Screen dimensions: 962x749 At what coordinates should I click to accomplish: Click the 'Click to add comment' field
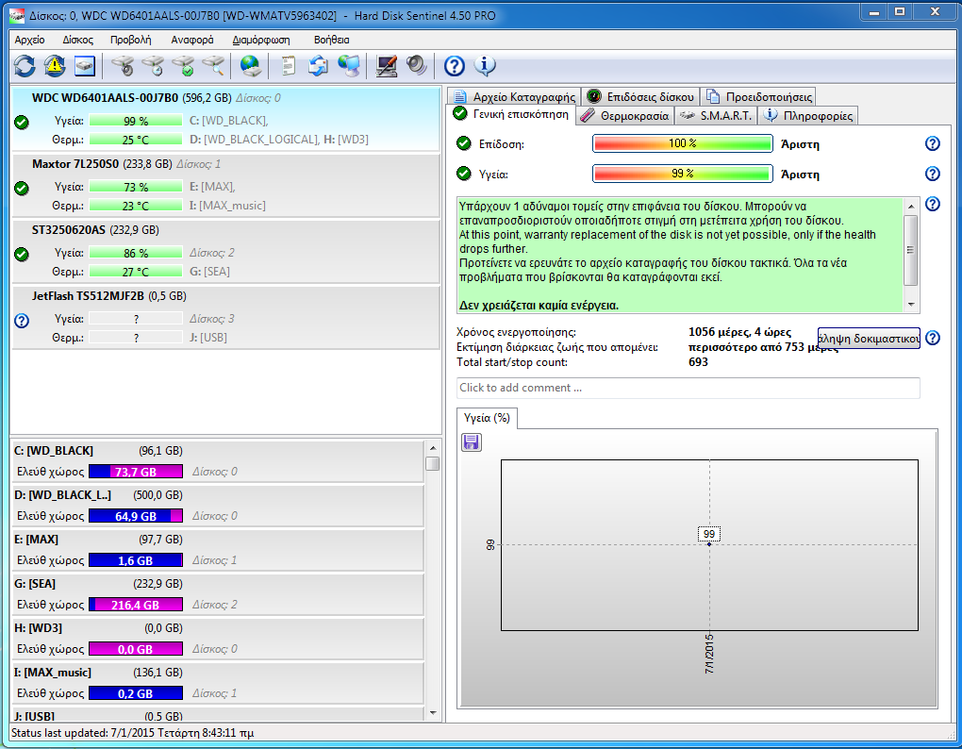pos(688,388)
